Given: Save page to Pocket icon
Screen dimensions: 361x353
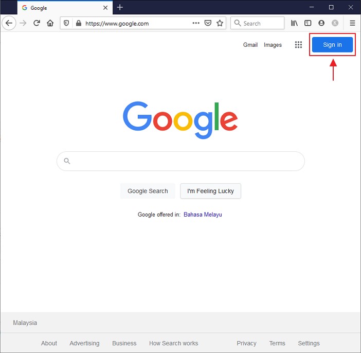Looking at the screenshot, I should click(x=208, y=23).
